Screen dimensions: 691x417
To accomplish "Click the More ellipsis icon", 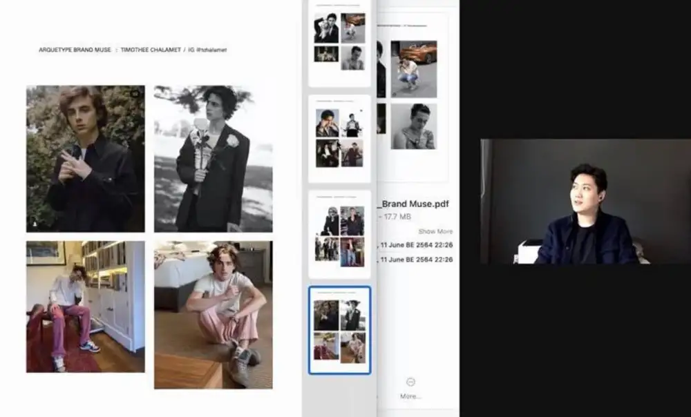I will coord(410,382).
